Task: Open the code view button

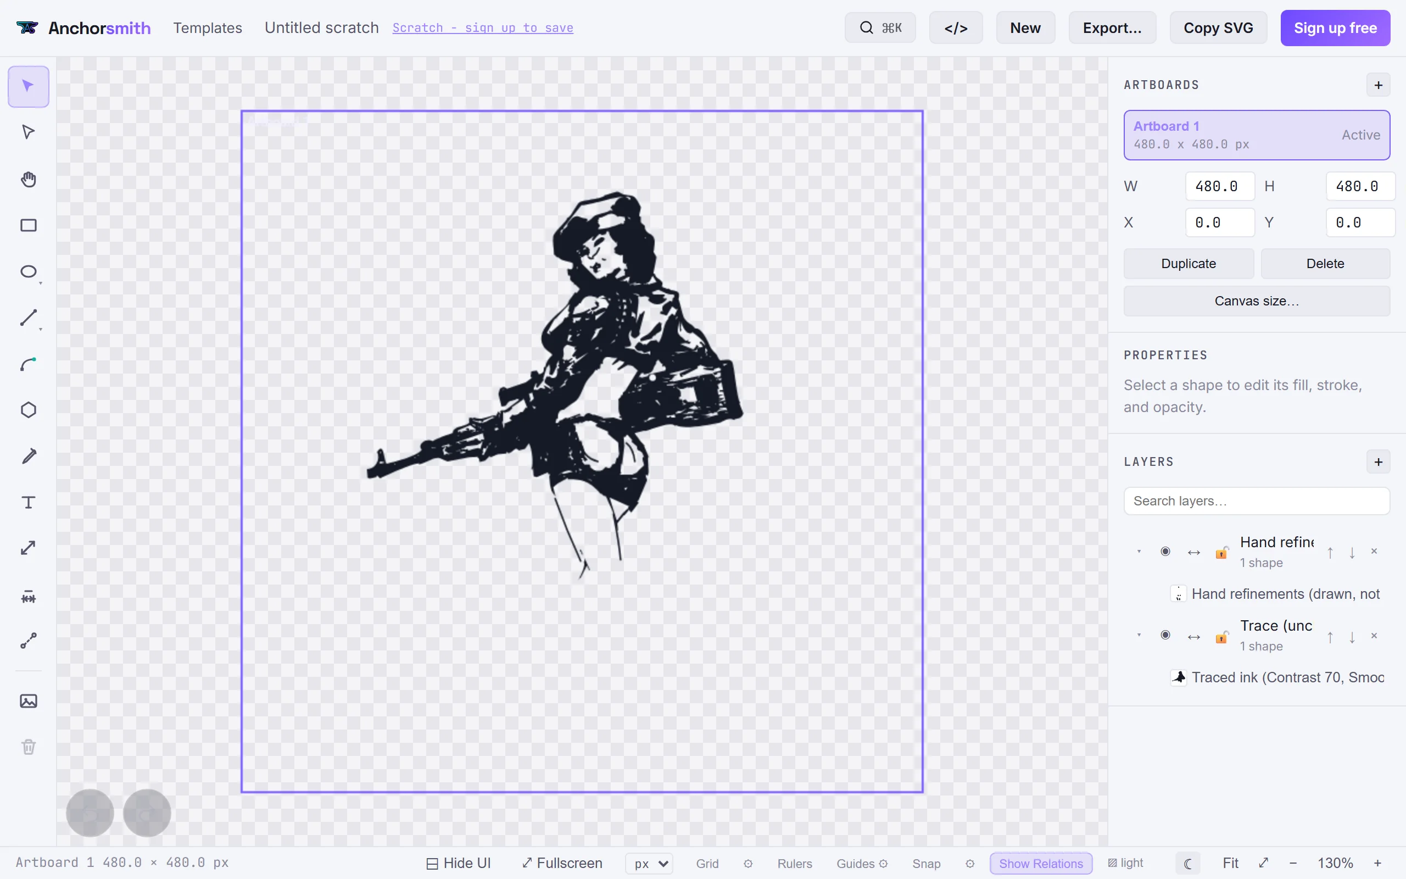Action: [956, 28]
